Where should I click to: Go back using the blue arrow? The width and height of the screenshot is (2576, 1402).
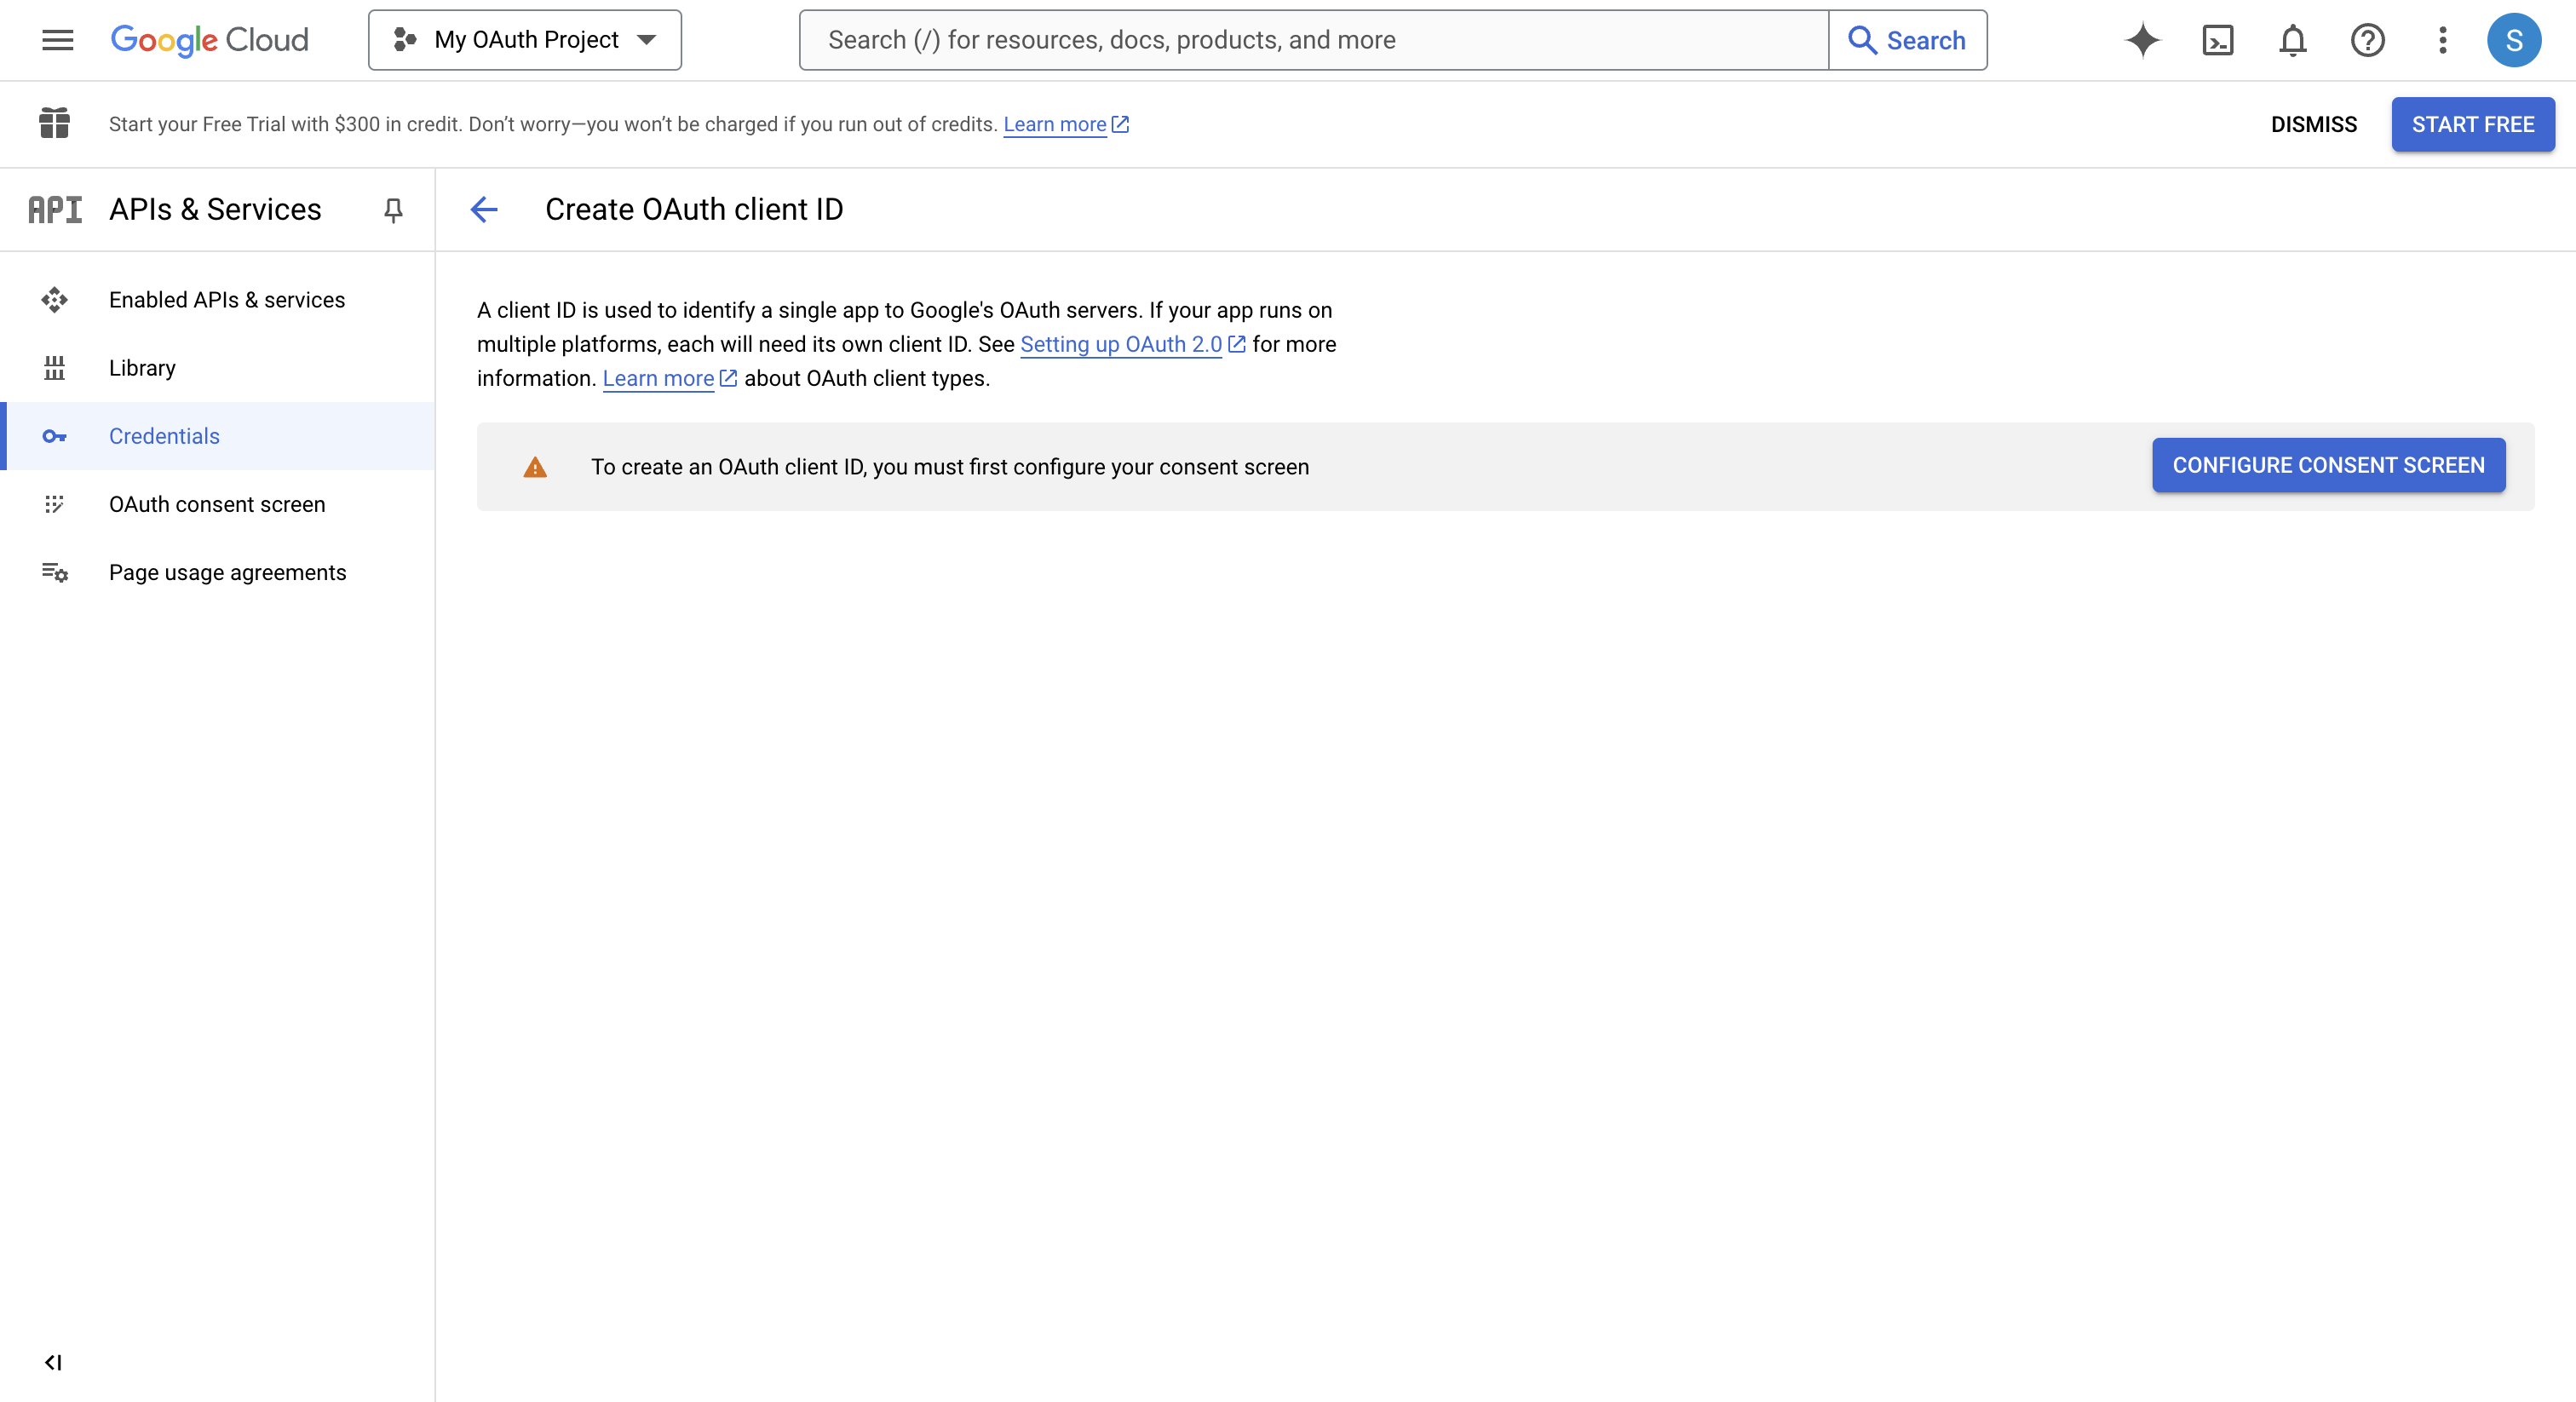(x=484, y=209)
